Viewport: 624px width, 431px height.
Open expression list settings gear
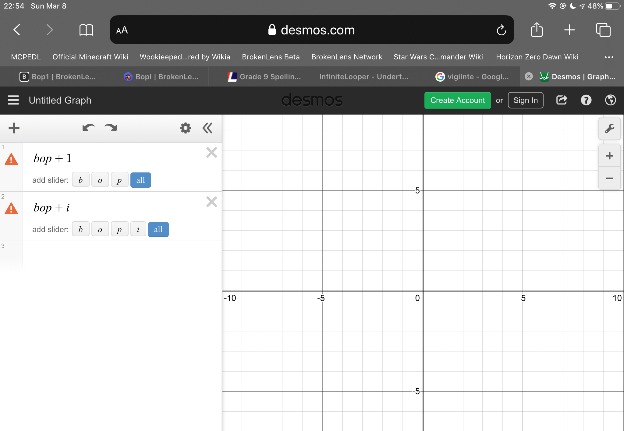186,128
